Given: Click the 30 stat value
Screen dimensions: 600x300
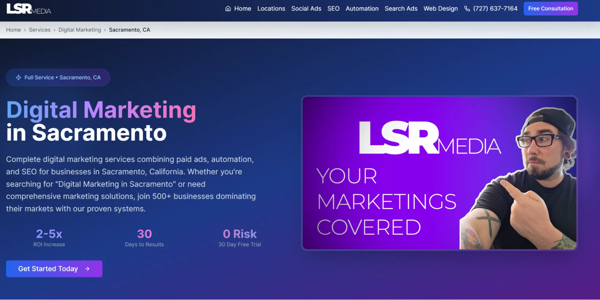Looking at the screenshot, I should (144, 234).
